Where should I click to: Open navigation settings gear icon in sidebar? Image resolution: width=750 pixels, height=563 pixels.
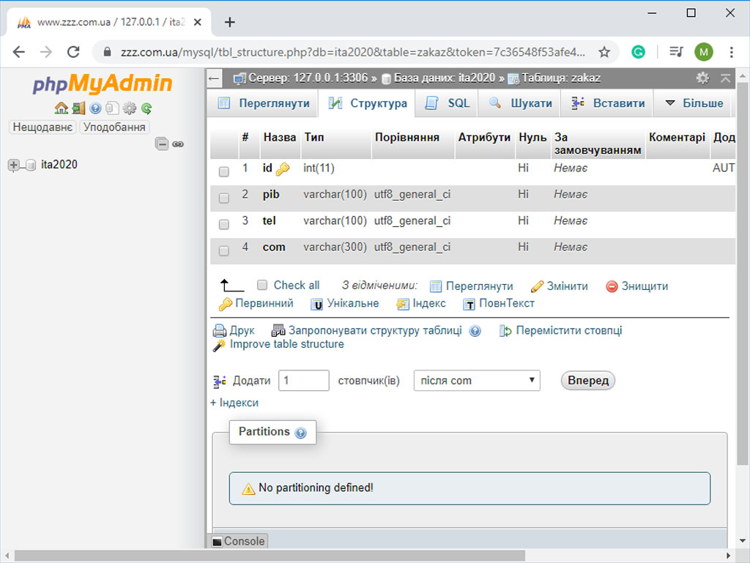pos(130,108)
